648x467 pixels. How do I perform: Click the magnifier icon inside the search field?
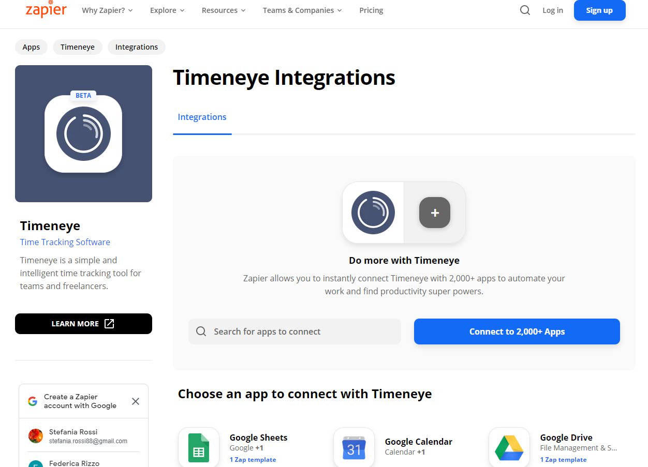click(x=201, y=332)
